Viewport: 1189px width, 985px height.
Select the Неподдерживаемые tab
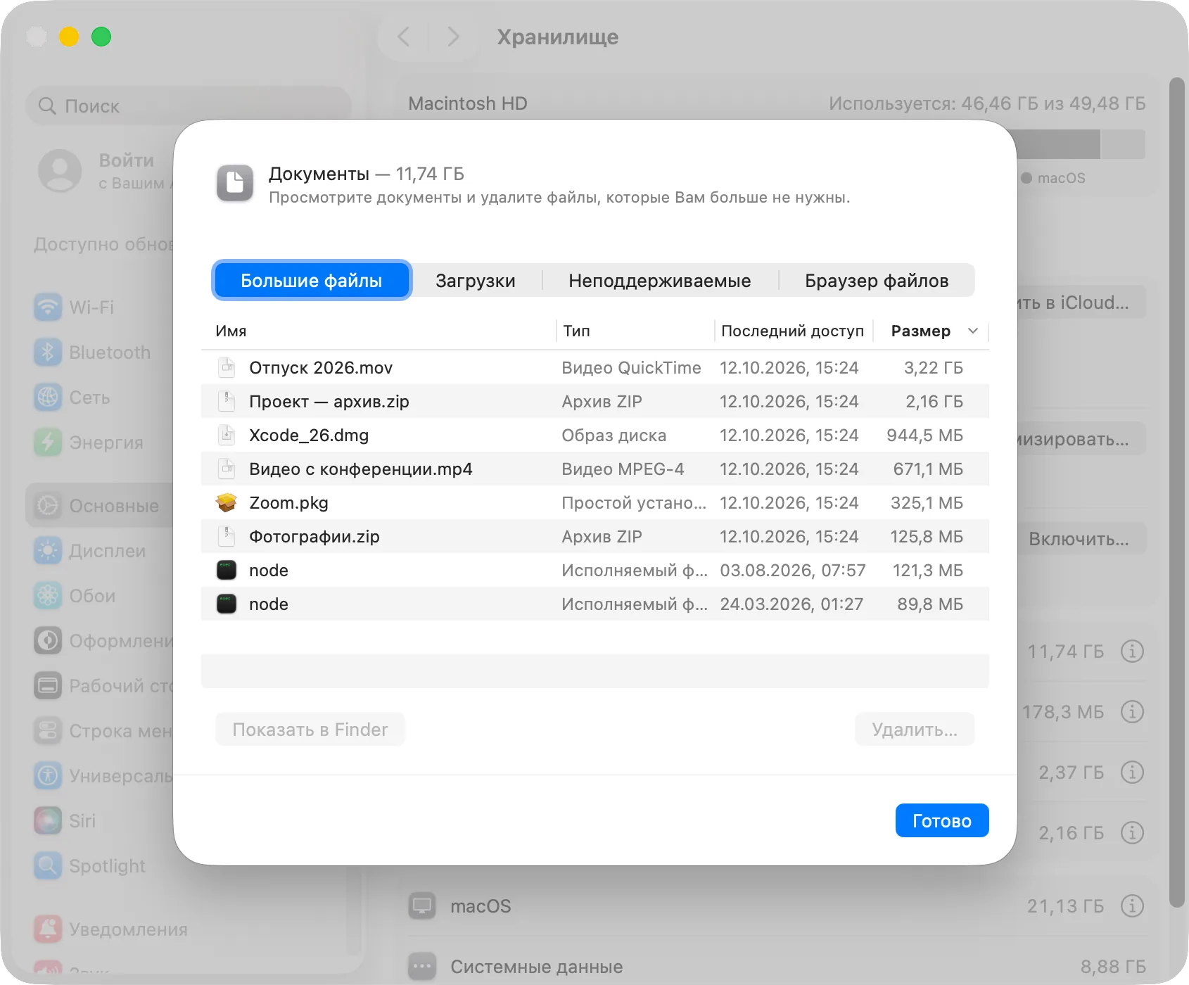pyautogui.click(x=660, y=281)
